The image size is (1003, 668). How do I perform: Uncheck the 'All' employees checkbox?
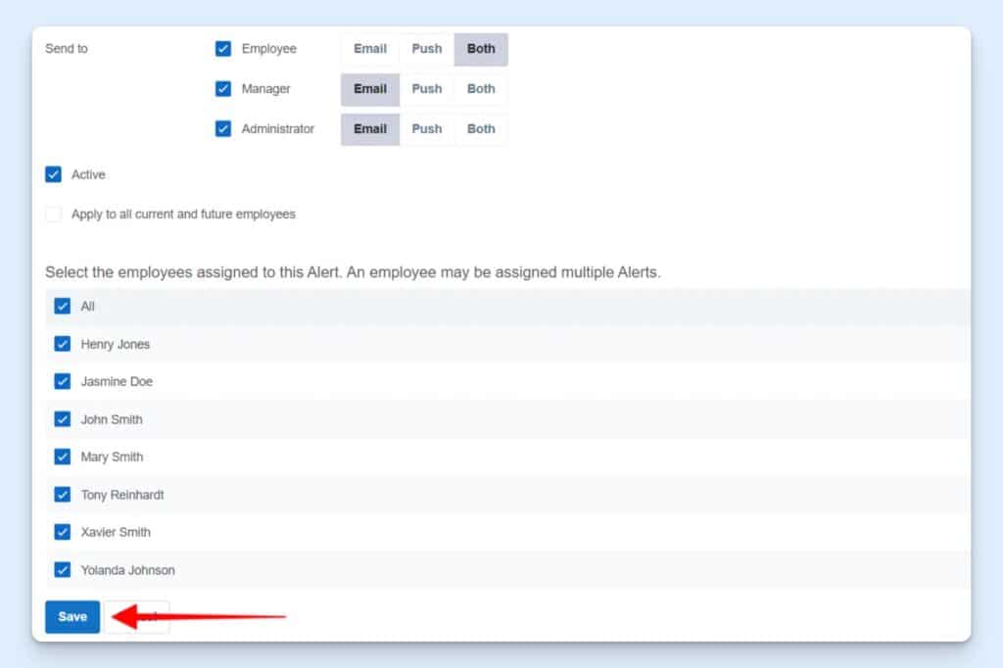[63, 306]
